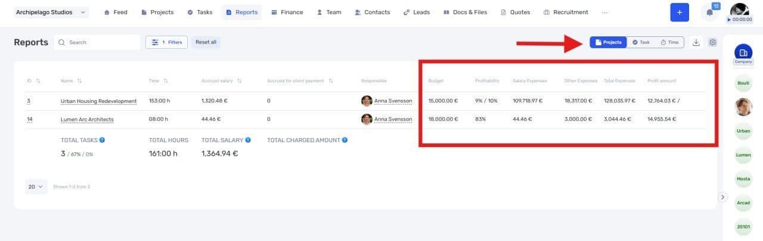This screenshot has height=241, width=763.
Task: Open the Urban sidebar bubble
Action: click(x=743, y=130)
